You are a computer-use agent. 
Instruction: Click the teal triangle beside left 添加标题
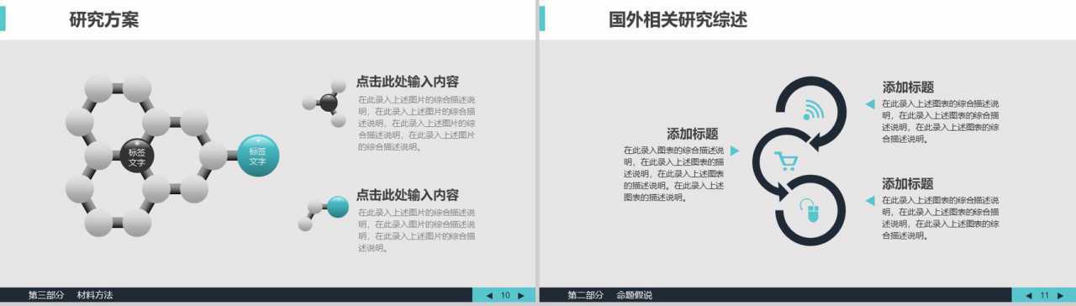(x=735, y=150)
